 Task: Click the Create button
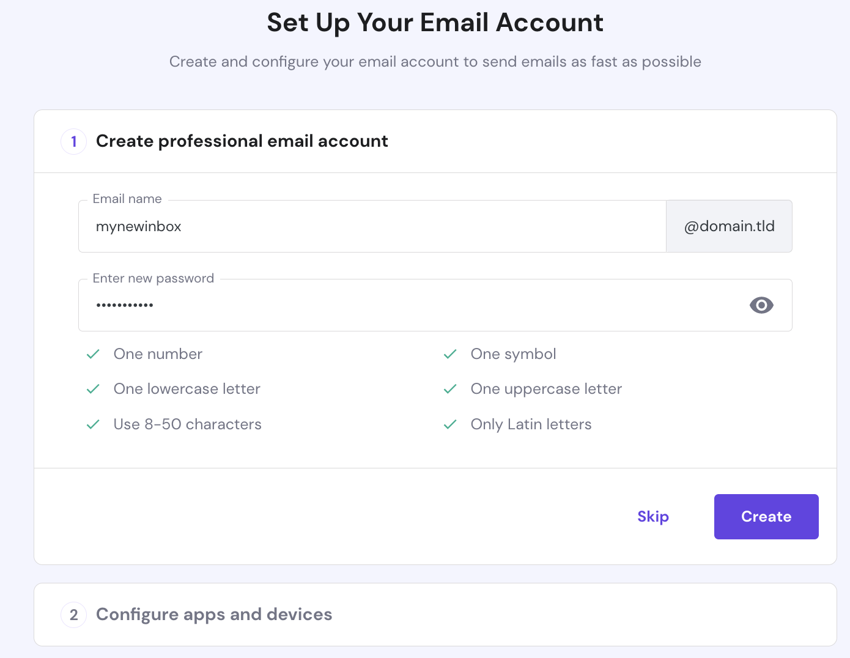click(x=766, y=516)
